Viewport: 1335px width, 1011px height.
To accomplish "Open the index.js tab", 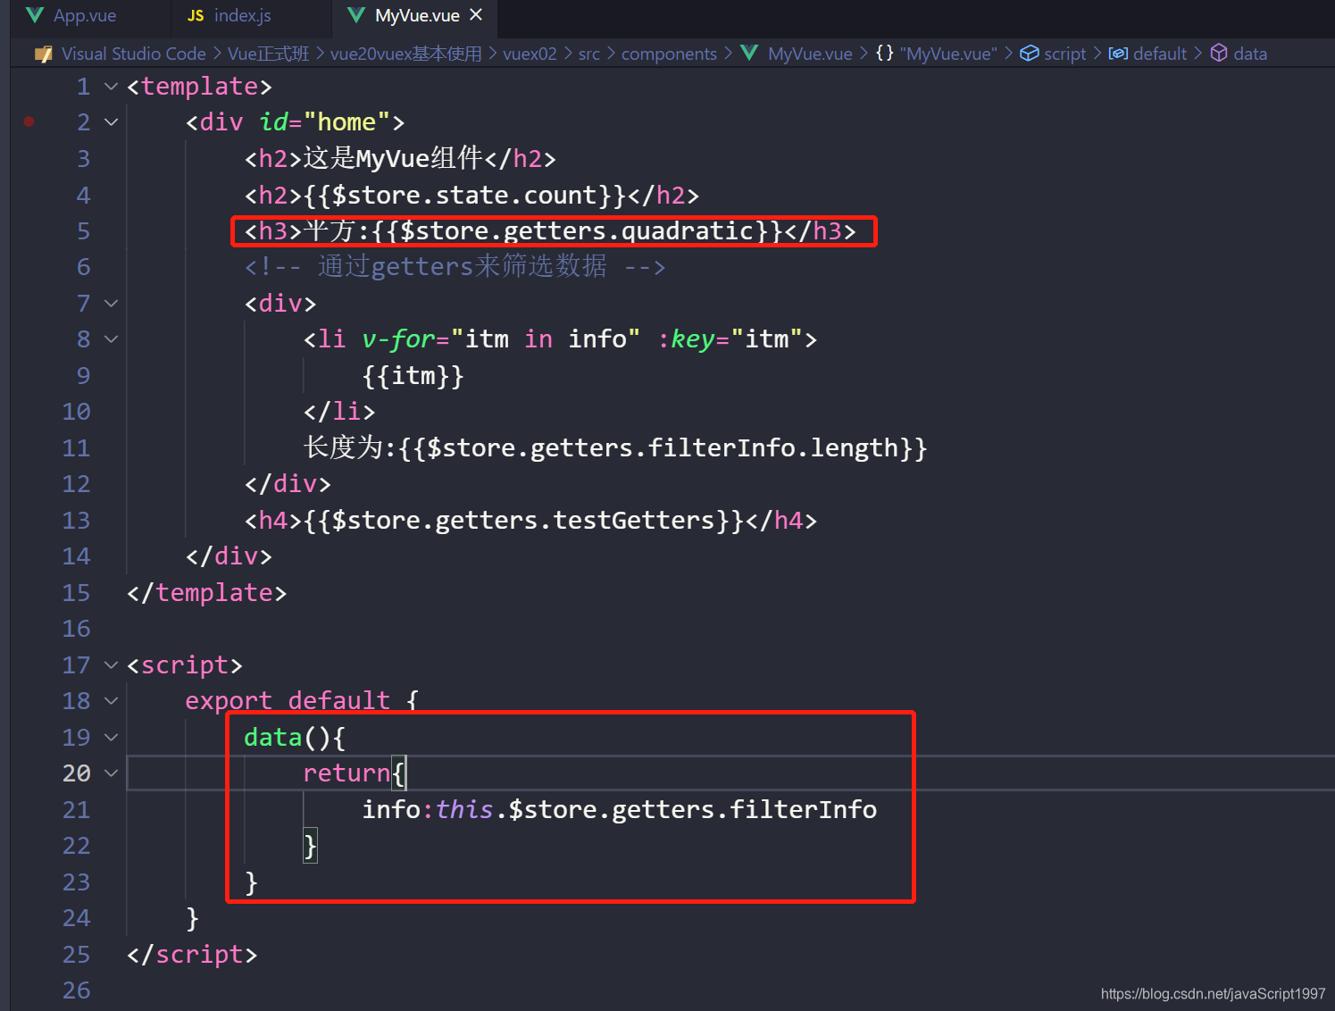I will (241, 15).
